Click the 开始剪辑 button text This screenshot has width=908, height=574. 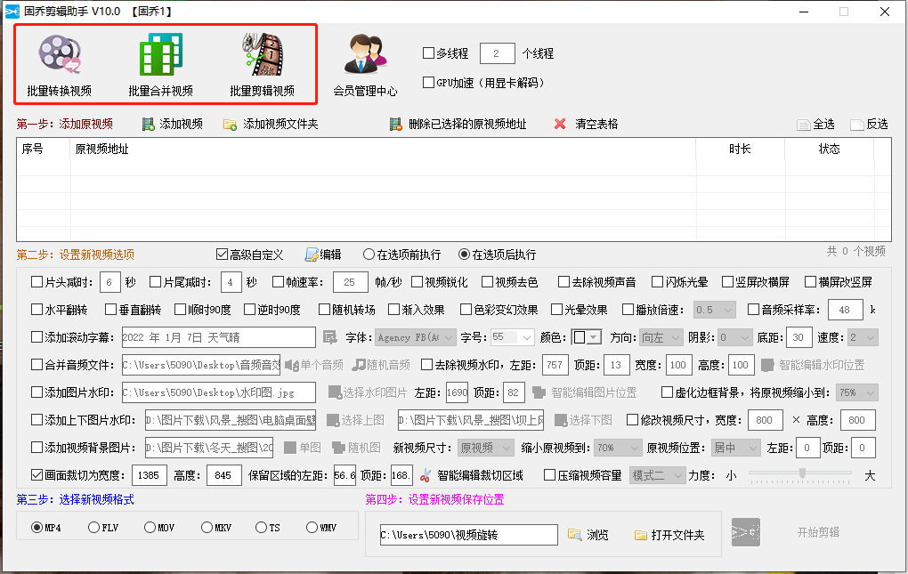click(818, 532)
